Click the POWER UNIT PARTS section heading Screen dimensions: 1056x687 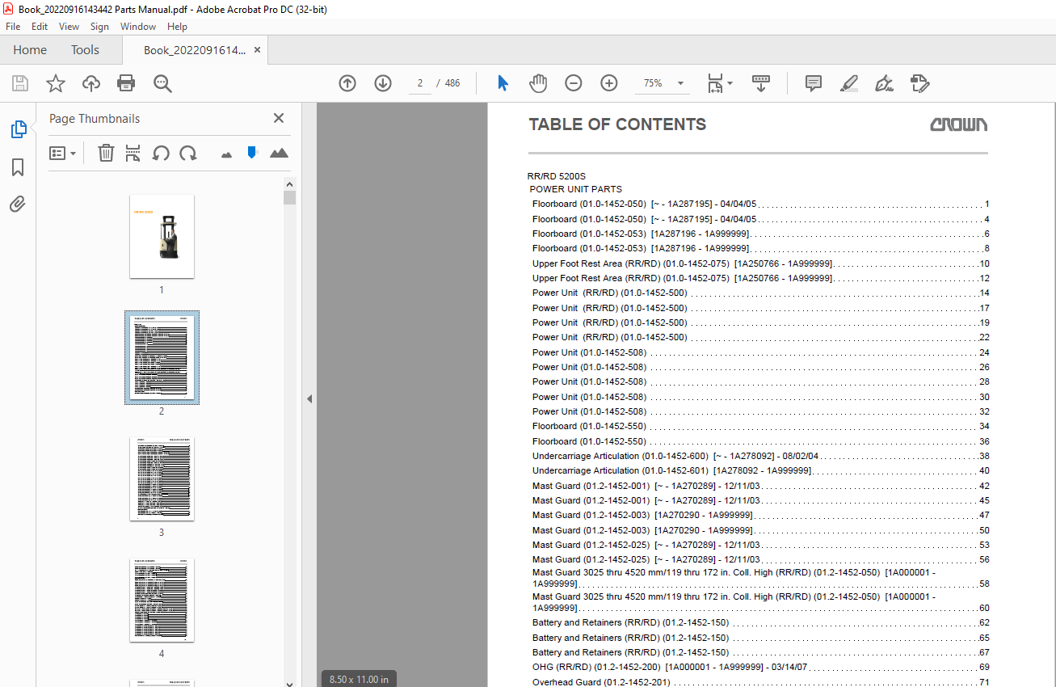[x=575, y=189]
